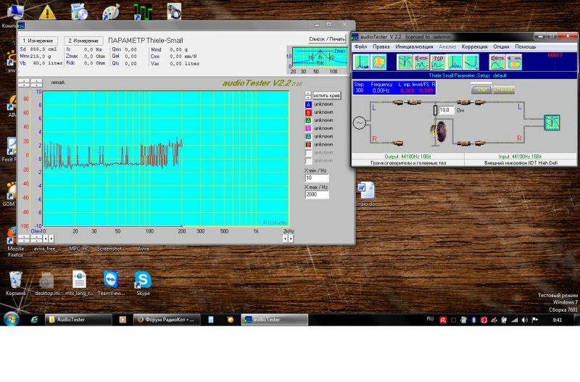Click the media player taskbar icon
The height and width of the screenshot is (382, 580).
[123, 320]
